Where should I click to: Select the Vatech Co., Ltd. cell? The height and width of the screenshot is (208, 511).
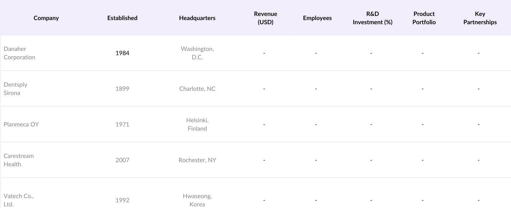(19, 200)
